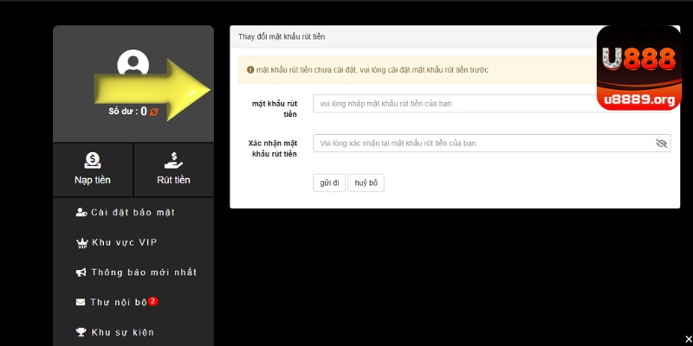Click the Thay đổi mật khẩu rút tiền header

coord(282,36)
